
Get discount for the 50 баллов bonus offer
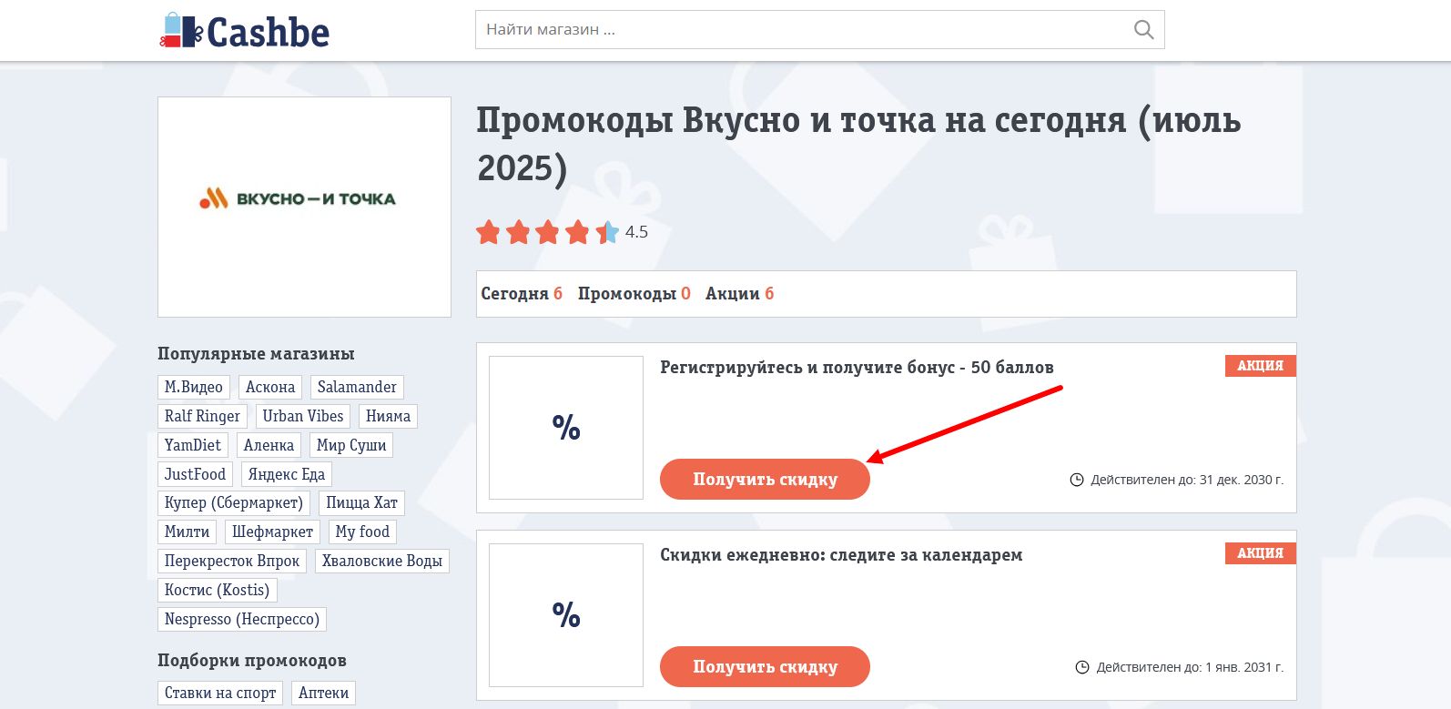(765, 479)
